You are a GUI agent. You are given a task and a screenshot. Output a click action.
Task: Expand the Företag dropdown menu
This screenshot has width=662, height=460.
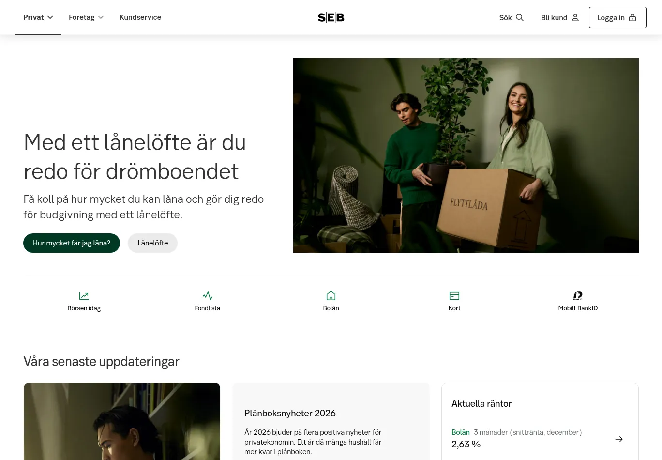[x=86, y=17]
